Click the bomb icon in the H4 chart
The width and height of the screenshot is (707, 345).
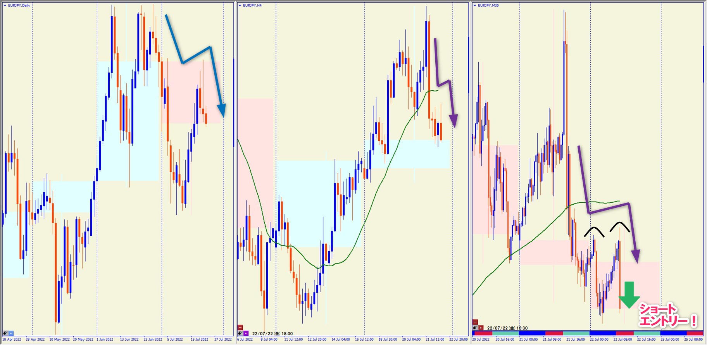240,333
